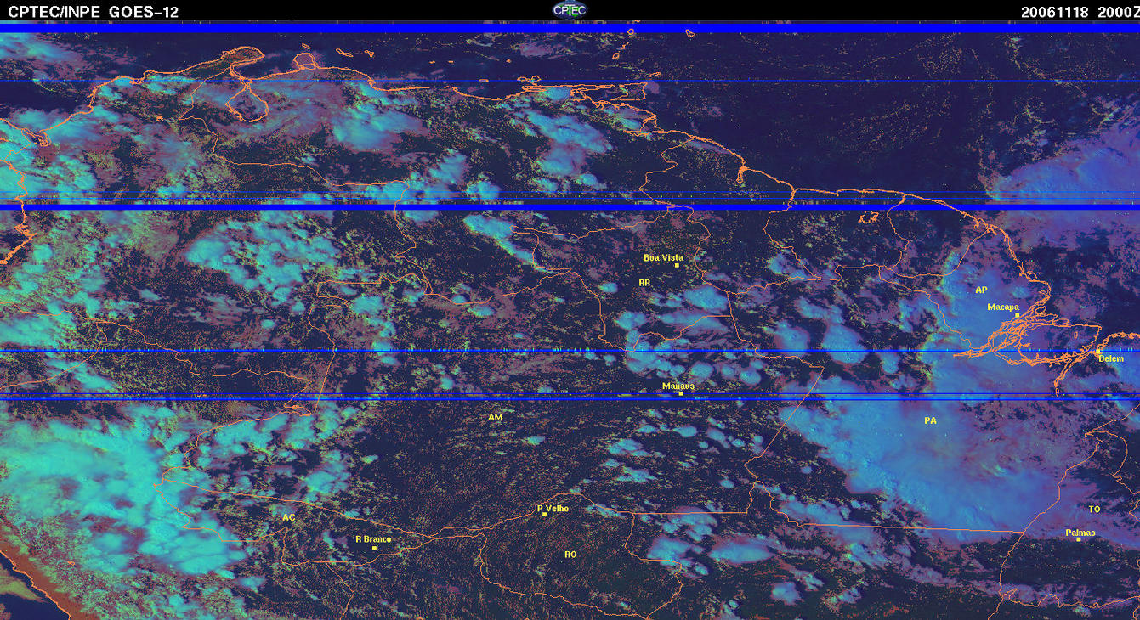Click the Macapa city label
Screen dimensions: 1140x620
point(1003,307)
